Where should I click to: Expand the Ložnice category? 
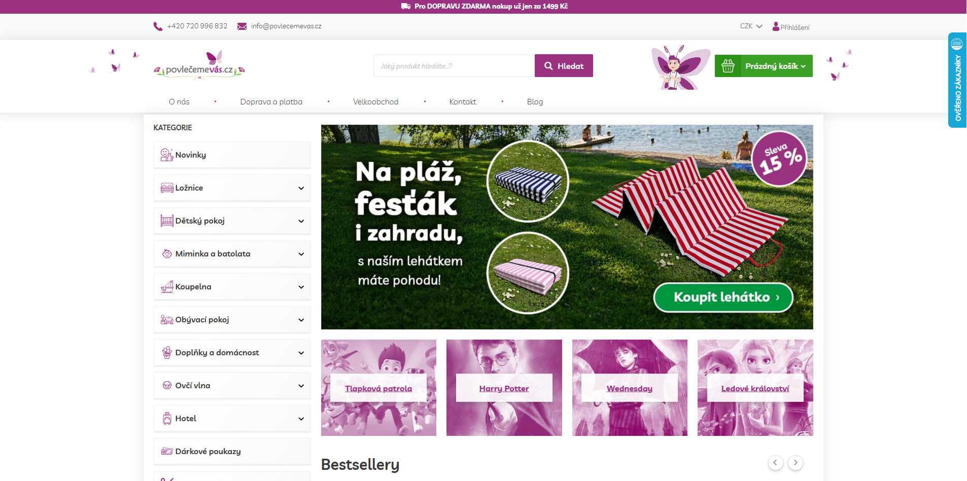pyautogui.click(x=301, y=188)
